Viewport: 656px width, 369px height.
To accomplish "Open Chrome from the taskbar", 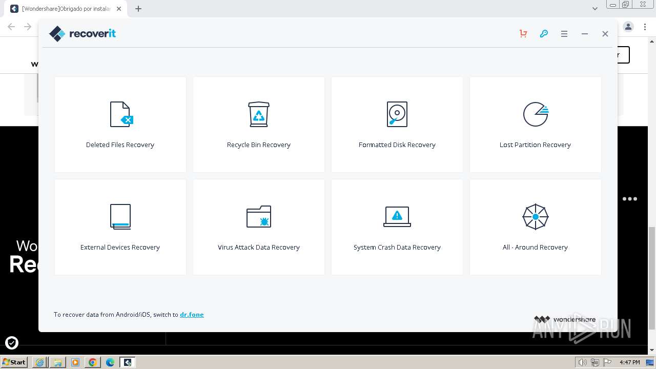I will point(92,362).
